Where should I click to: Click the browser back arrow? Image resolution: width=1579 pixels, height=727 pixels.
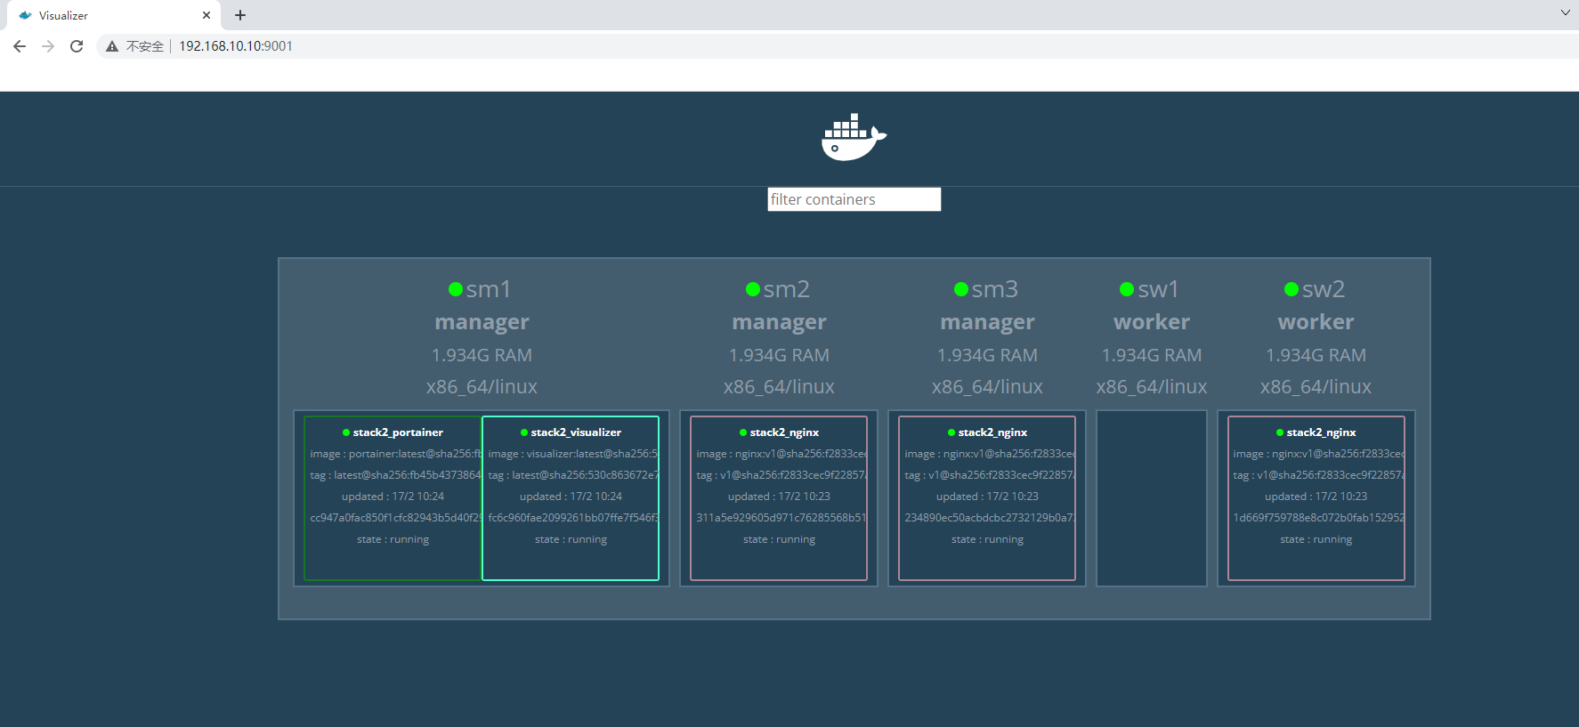tap(20, 46)
